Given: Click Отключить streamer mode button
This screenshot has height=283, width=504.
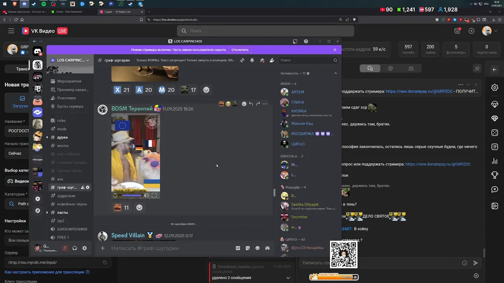Looking at the screenshot, I should 240,50.
